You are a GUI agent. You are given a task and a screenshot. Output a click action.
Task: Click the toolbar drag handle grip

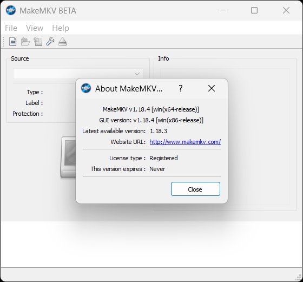pyautogui.click(x=3, y=42)
